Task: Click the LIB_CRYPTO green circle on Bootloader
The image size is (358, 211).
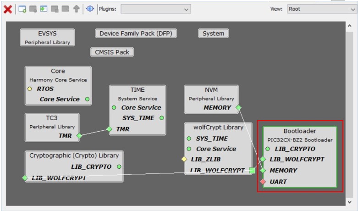Action: click(x=268, y=149)
